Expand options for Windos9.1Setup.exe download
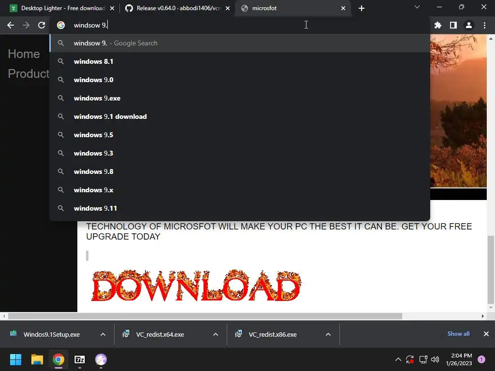 [x=103, y=334]
